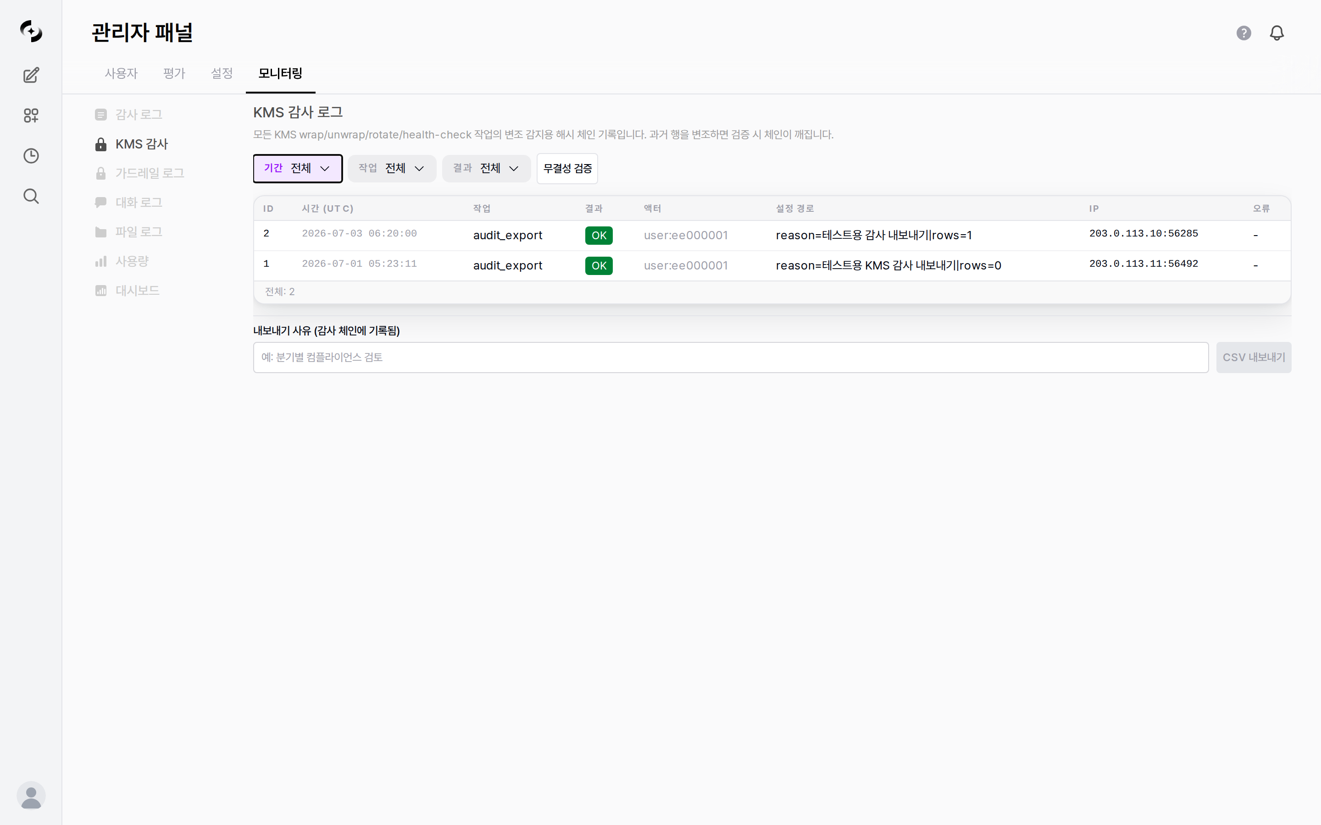Viewport: 1321px width, 825px height.
Task: Click the 대시보드 chart icon
Action: pos(100,291)
